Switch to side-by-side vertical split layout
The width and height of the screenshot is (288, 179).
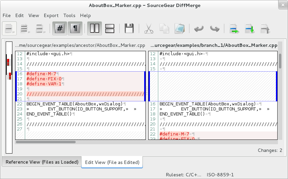(x=95, y=29)
